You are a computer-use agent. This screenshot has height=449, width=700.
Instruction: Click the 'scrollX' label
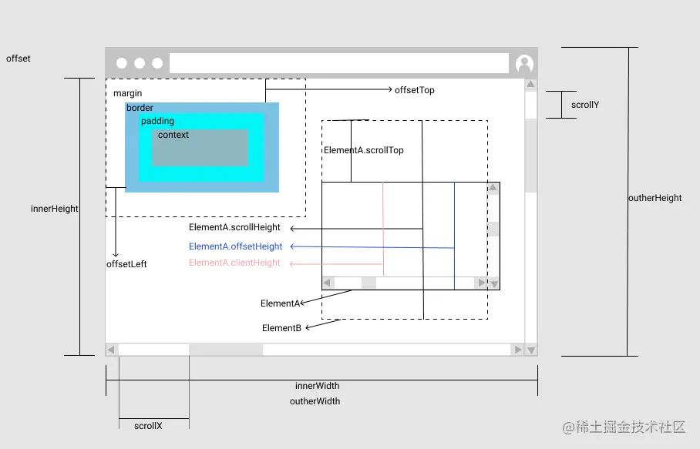148,426
